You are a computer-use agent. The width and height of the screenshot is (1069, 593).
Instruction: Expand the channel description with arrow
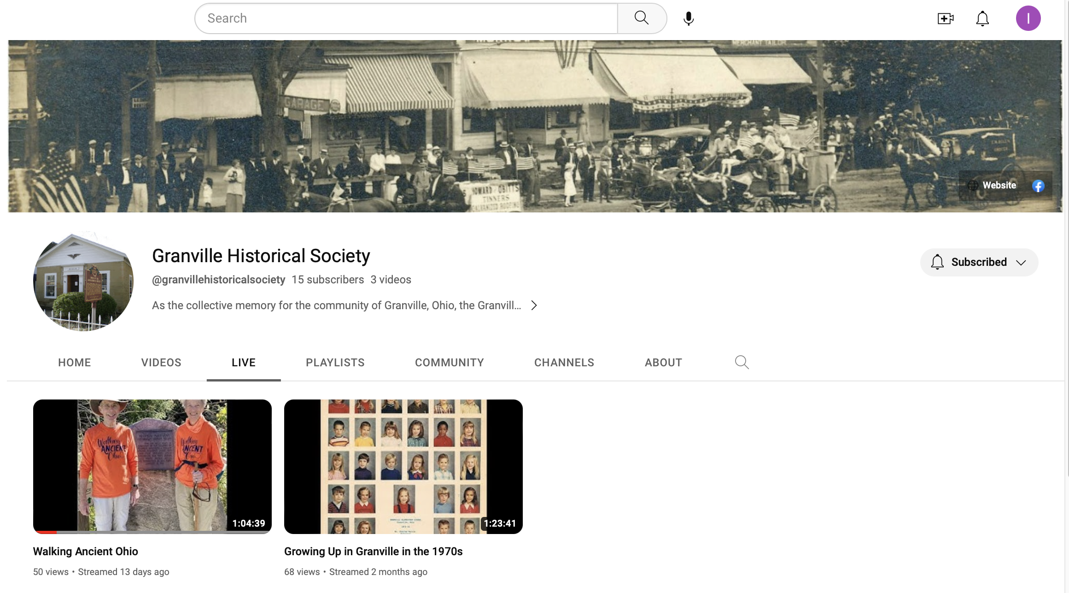click(534, 305)
